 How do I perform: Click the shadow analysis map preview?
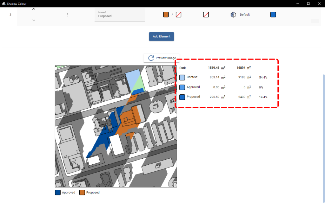coord(116,126)
